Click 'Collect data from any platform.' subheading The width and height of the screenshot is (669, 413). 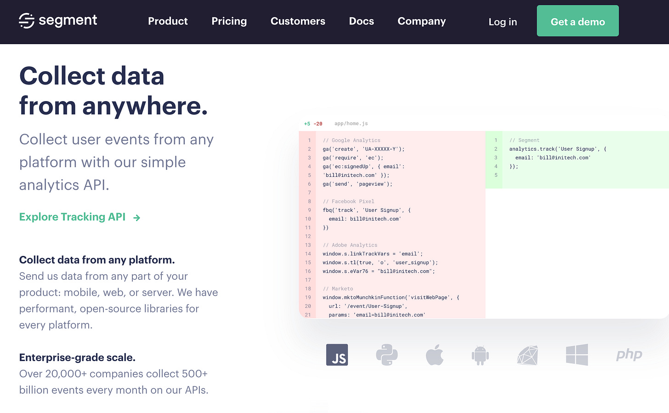point(97,260)
